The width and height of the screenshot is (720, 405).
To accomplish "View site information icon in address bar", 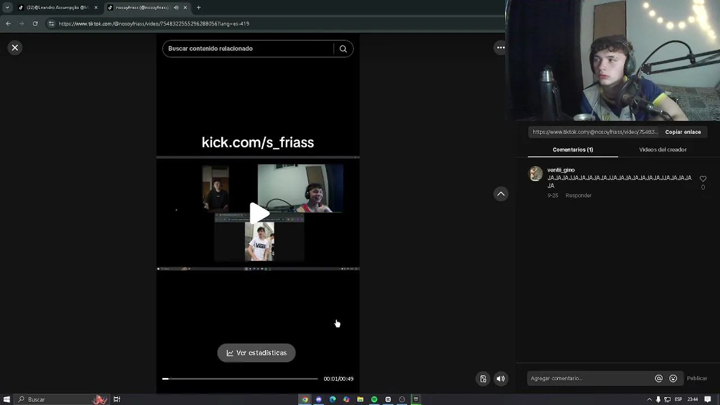I will pos(51,24).
